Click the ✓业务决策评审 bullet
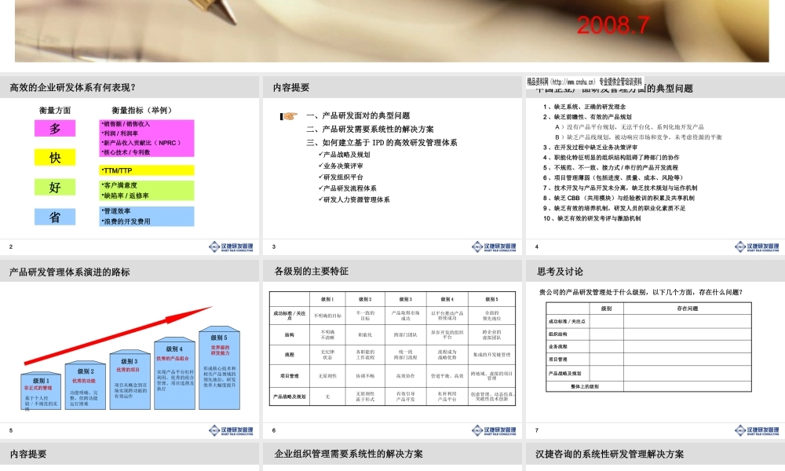This screenshot has width=785, height=471. (x=341, y=166)
